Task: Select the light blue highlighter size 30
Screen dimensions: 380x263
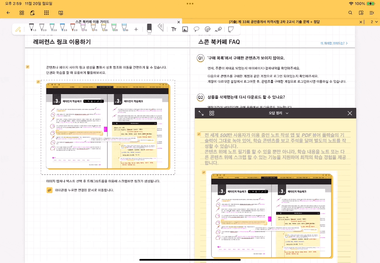Action: [x=124, y=28]
